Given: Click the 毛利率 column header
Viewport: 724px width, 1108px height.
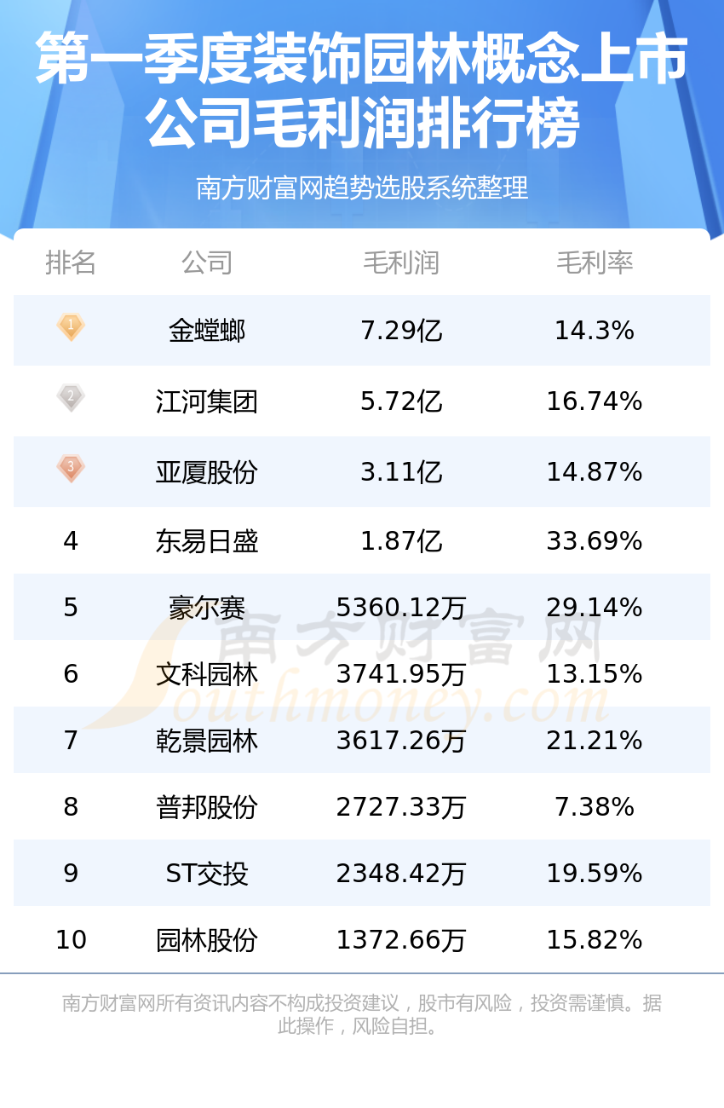Looking at the screenshot, I should pos(595,263).
